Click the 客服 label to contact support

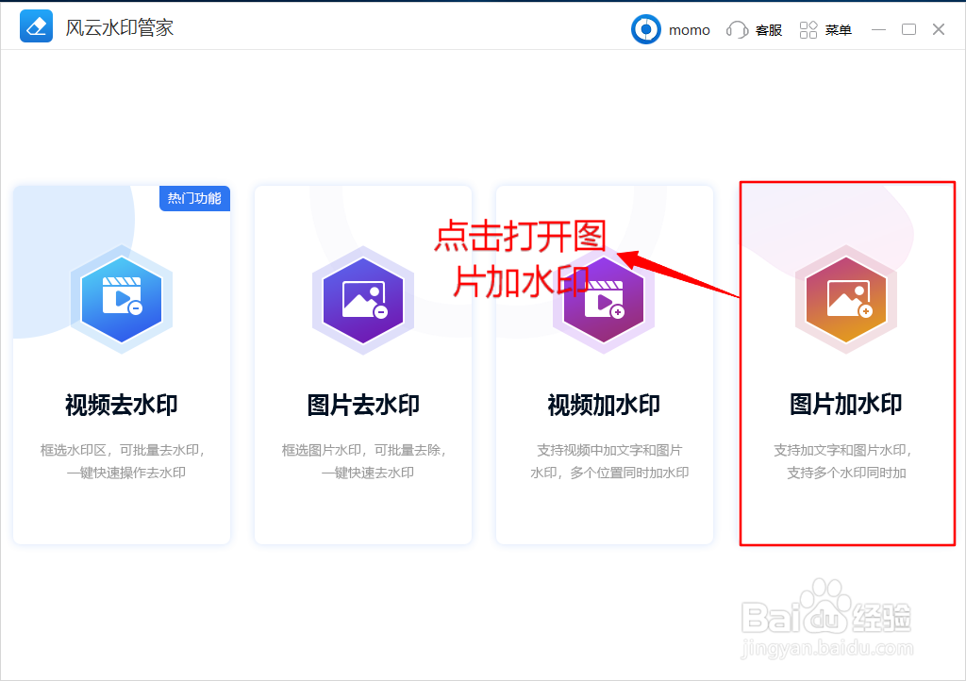pyautogui.click(x=768, y=29)
